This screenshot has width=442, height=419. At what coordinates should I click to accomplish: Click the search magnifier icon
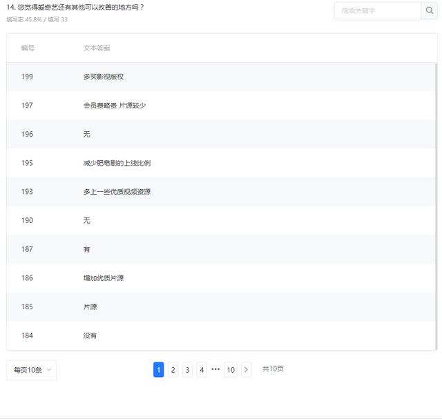click(x=430, y=11)
